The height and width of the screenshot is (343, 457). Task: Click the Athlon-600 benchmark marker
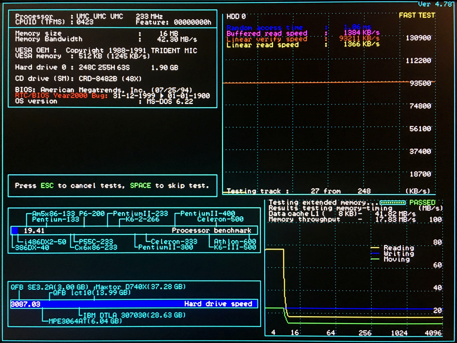pos(235,242)
